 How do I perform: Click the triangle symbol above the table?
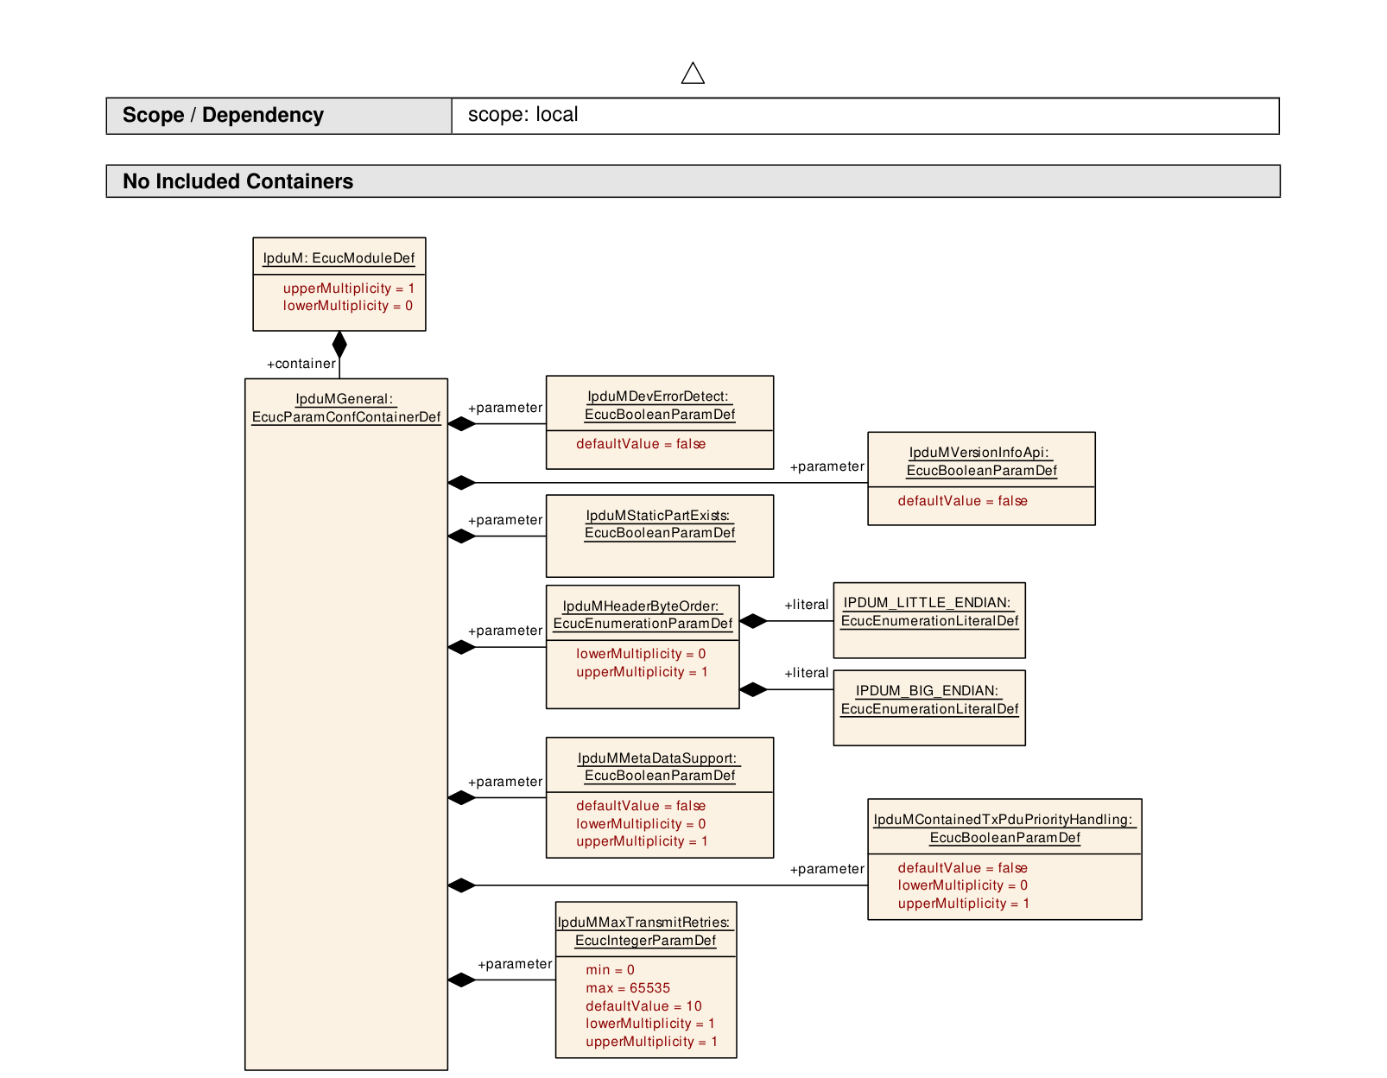click(693, 73)
